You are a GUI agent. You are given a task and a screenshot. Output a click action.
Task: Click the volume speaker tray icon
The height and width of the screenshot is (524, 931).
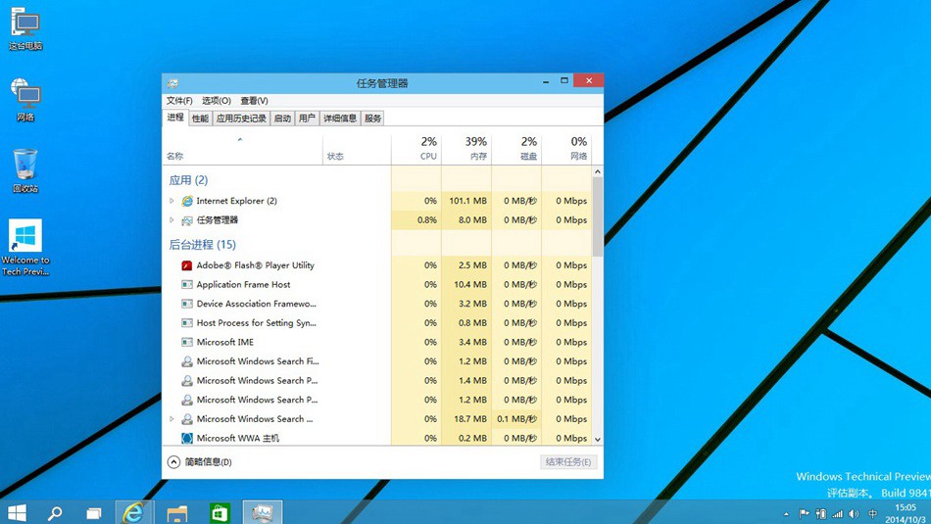854,514
